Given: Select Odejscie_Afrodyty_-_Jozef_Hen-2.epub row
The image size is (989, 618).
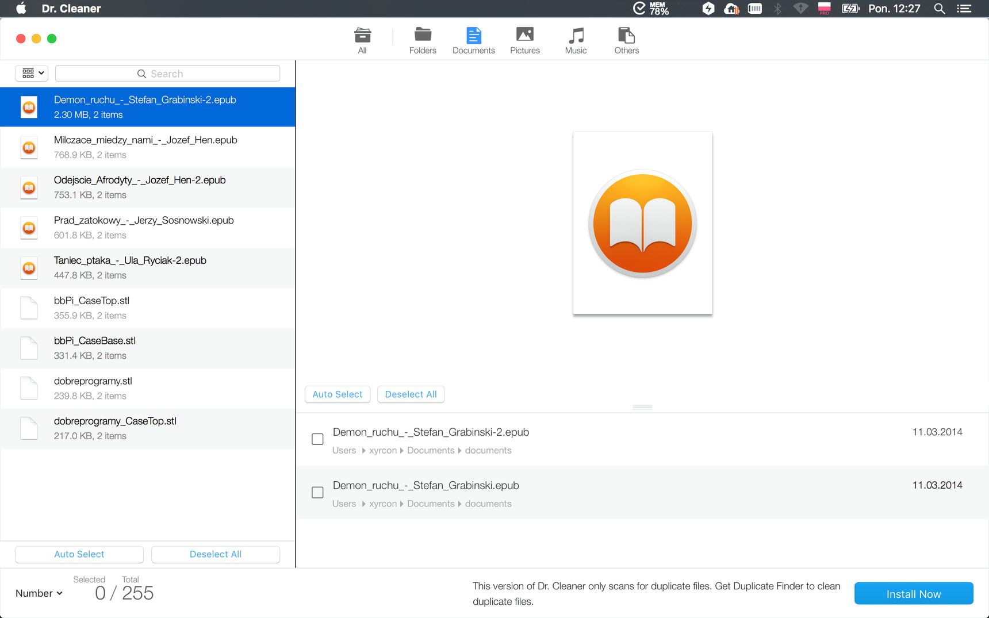Looking at the screenshot, I should point(148,187).
